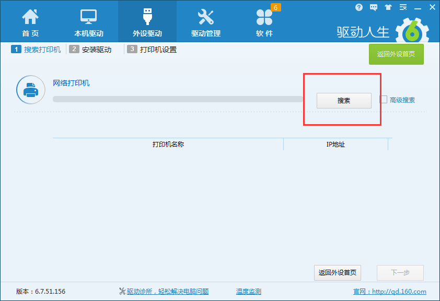Click the help question mark icon
This screenshot has width=440, height=301.
click(x=359, y=7)
